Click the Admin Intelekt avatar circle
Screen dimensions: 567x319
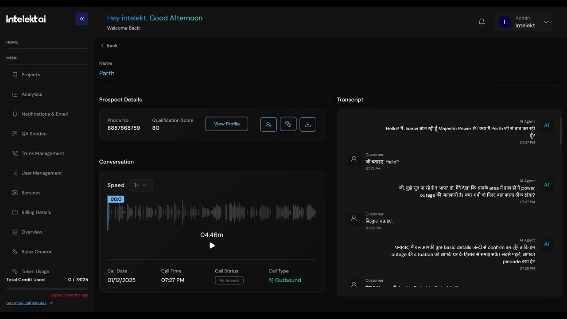click(x=505, y=22)
